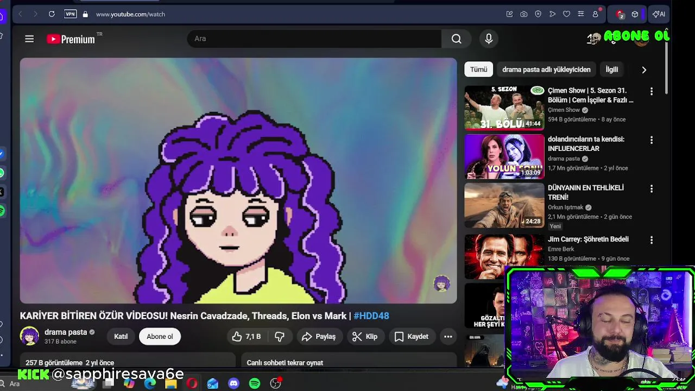Open options for INFLUENCERLAR video
695x391 pixels.
click(x=652, y=140)
